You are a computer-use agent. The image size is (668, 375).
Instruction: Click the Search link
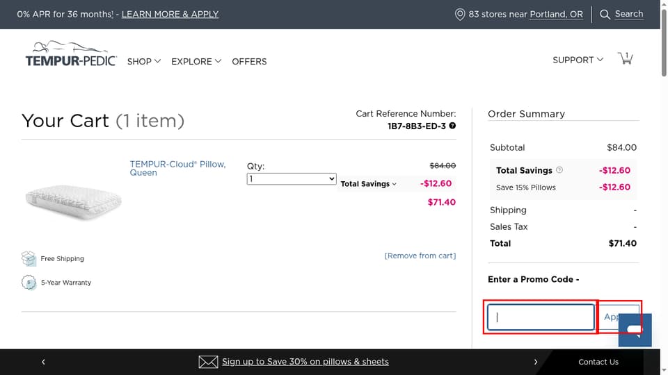629,14
